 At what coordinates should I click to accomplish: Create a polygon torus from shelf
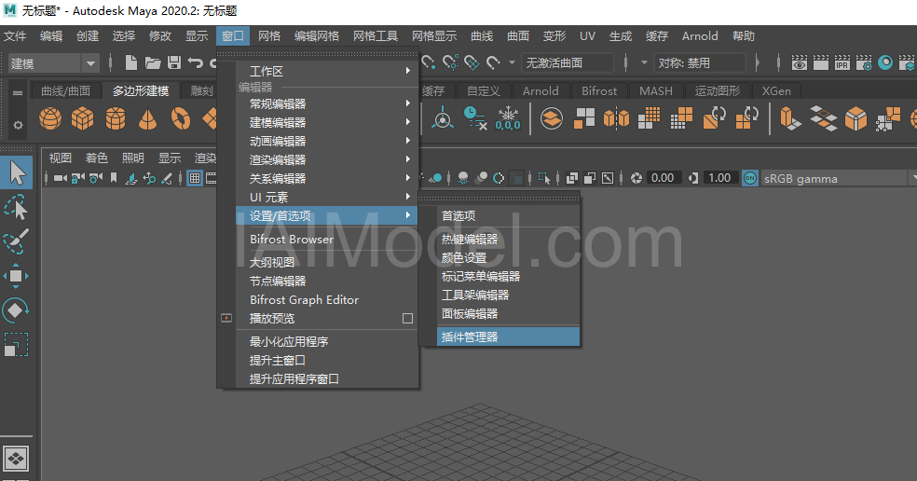coord(181,118)
